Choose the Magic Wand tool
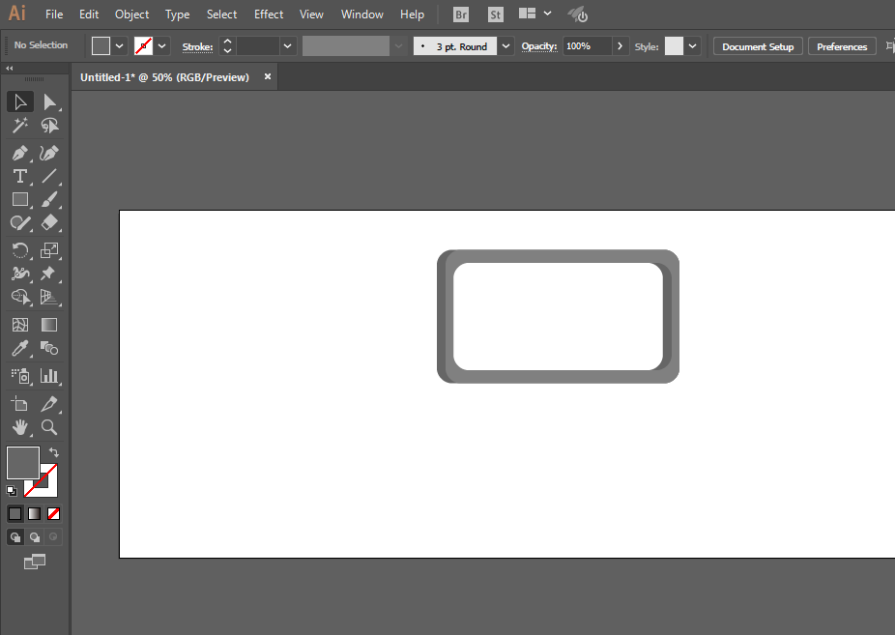This screenshot has width=895, height=635. (x=20, y=125)
